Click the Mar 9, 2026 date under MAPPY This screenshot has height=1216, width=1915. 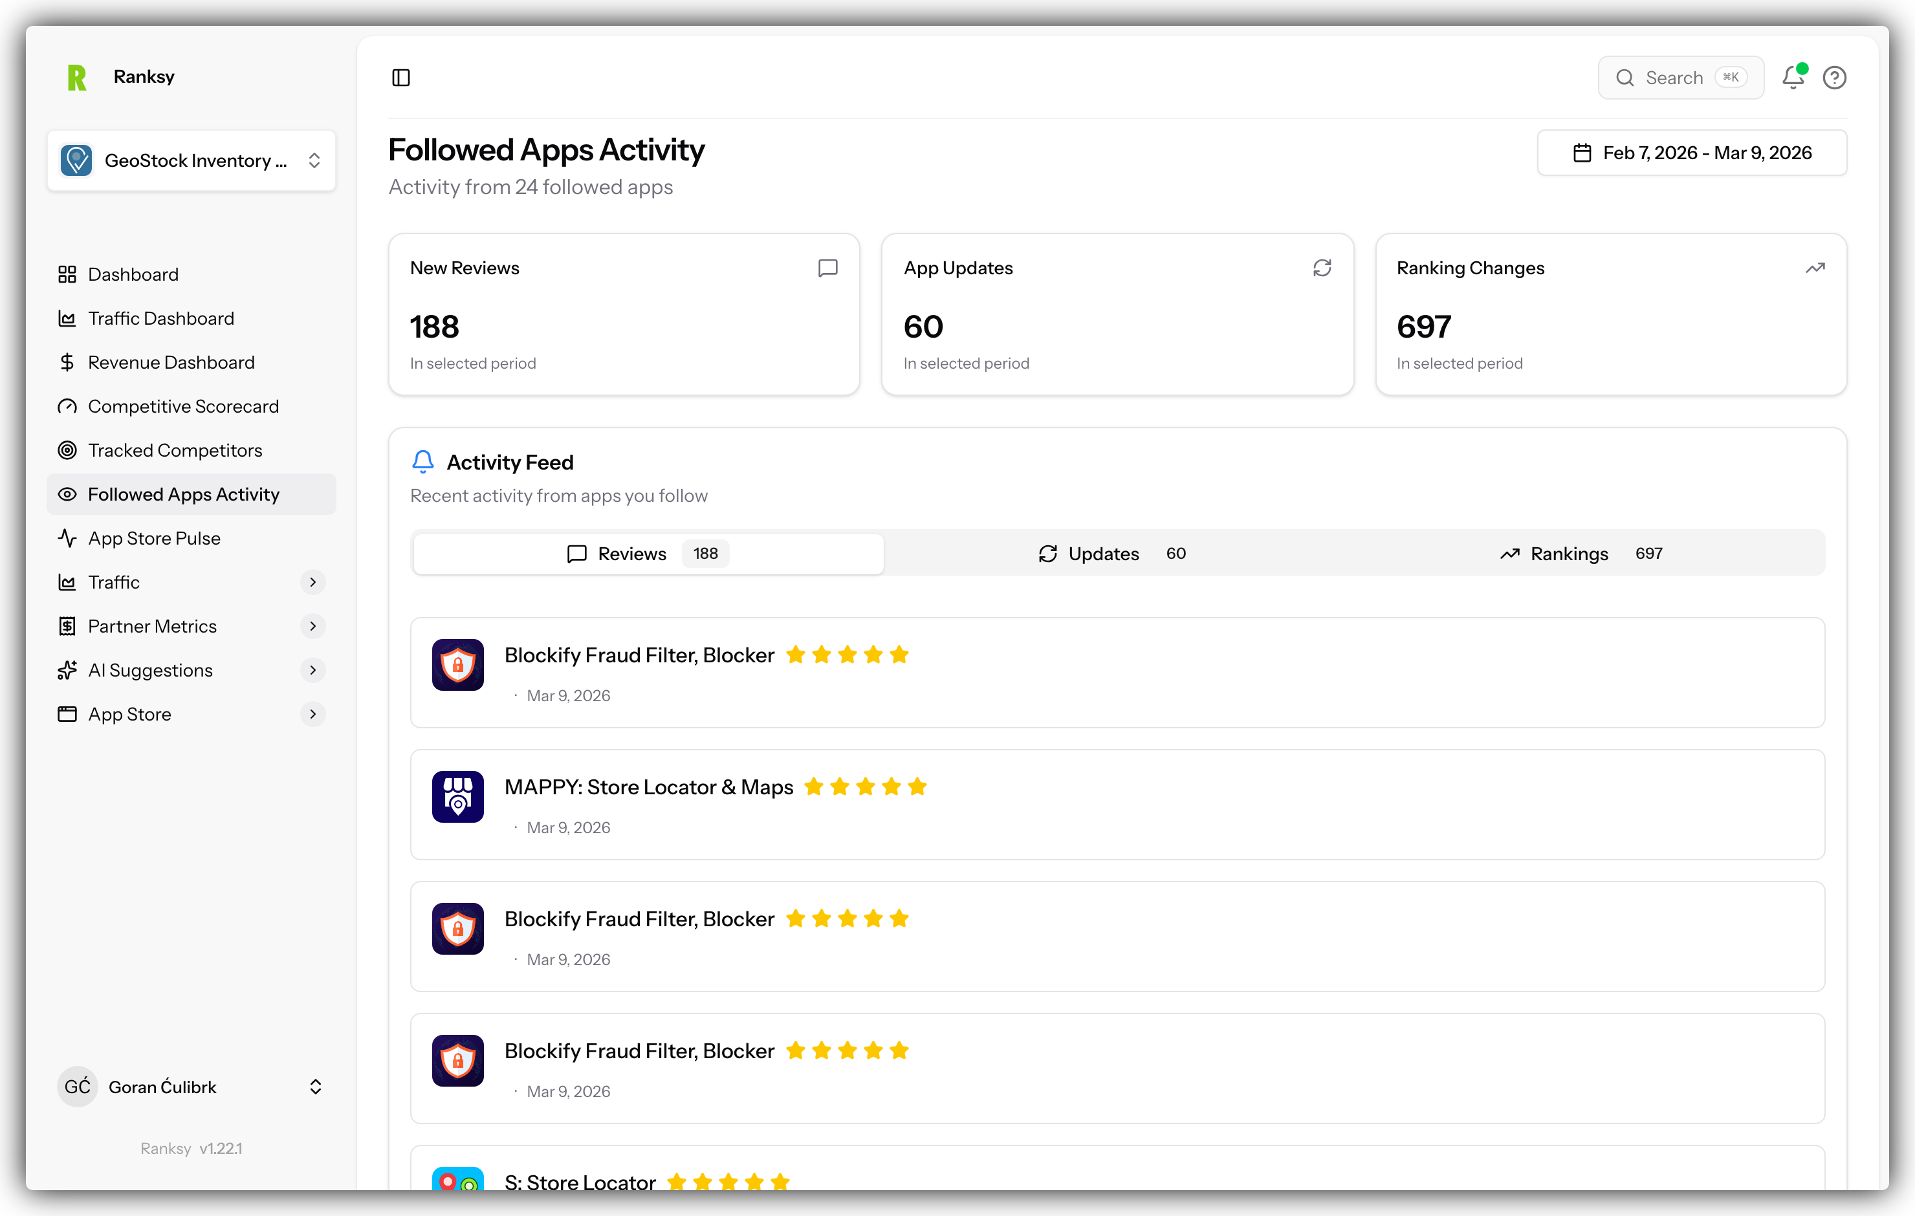click(x=568, y=827)
